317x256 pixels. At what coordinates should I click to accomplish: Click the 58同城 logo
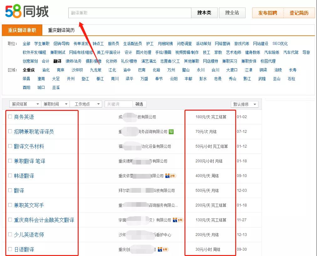[x=27, y=12]
